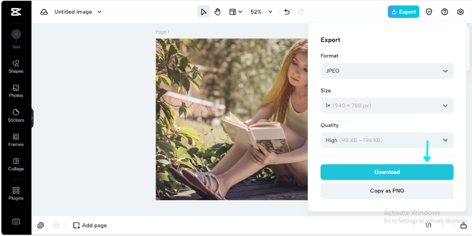Click the shield security icon
The width and height of the screenshot is (472, 236).
(429, 12)
